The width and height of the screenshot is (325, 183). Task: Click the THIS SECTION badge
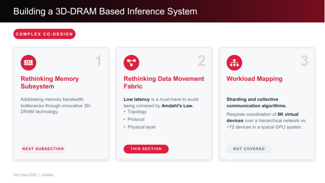coord(146,149)
